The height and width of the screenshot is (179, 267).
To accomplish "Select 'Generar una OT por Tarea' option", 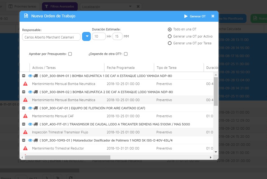I will pyautogui.click(x=170, y=43).
